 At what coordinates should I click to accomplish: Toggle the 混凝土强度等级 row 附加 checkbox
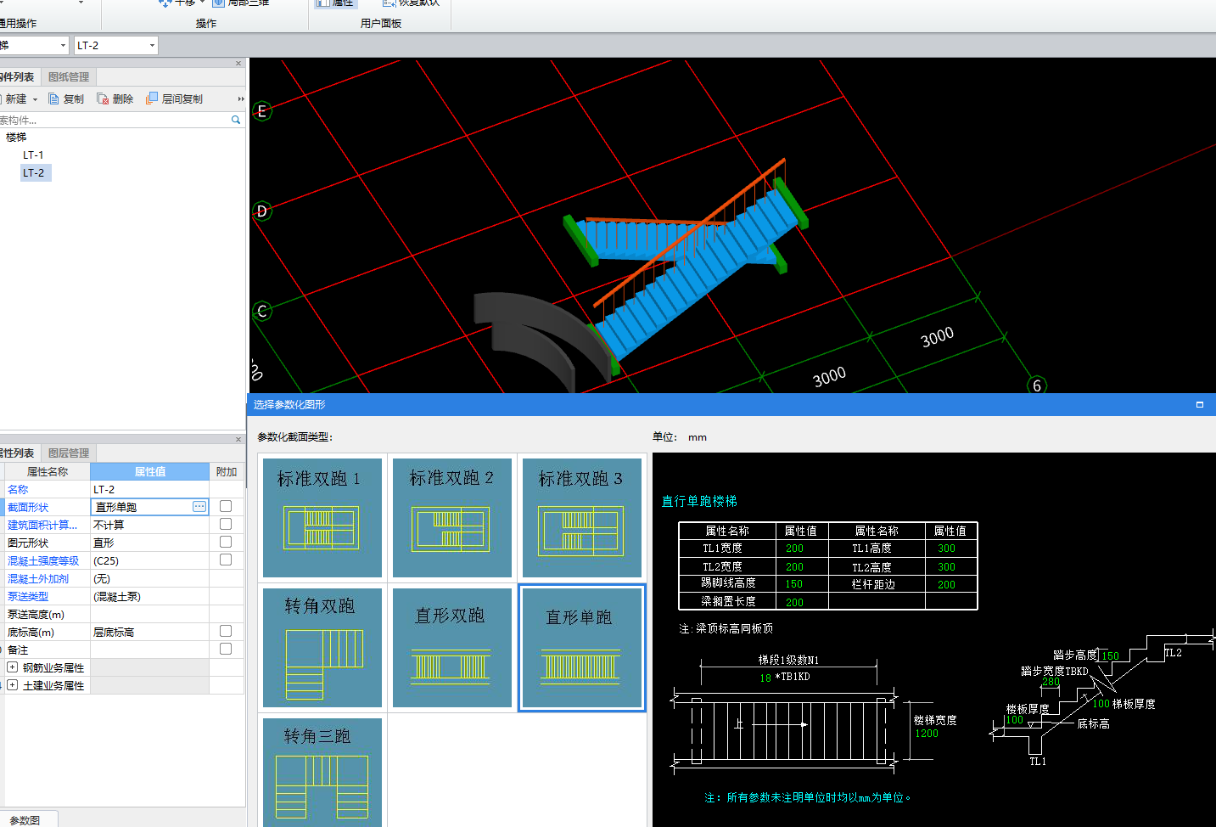pyautogui.click(x=226, y=560)
